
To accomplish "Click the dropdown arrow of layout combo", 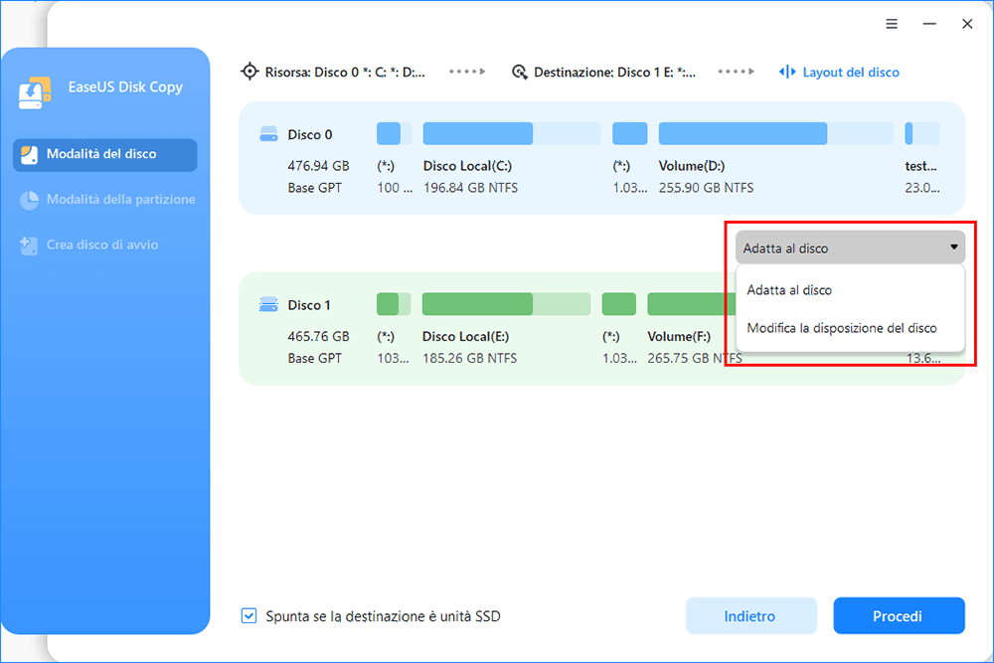I will 953,248.
